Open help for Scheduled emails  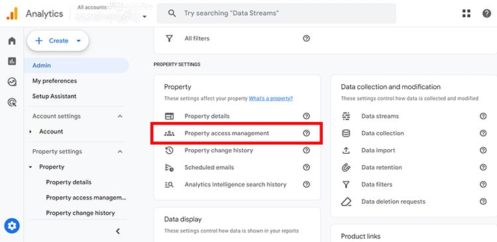(306, 168)
